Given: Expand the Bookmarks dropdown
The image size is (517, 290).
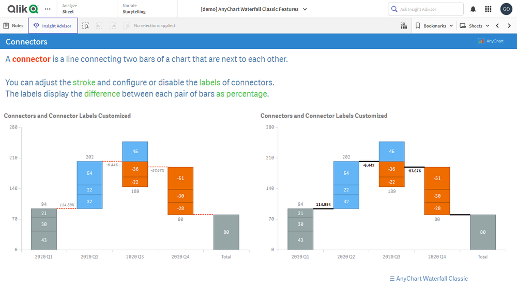Looking at the screenshot, I should [434, 26].
